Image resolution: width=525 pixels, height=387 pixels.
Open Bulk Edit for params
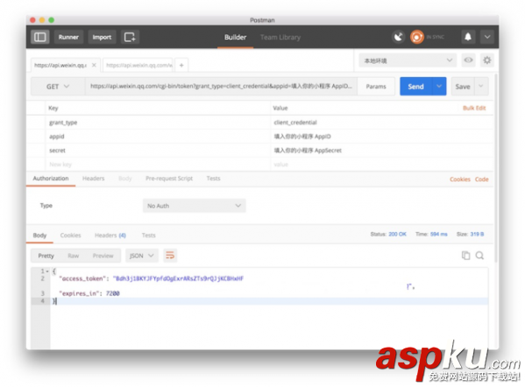tap(474, 108)
